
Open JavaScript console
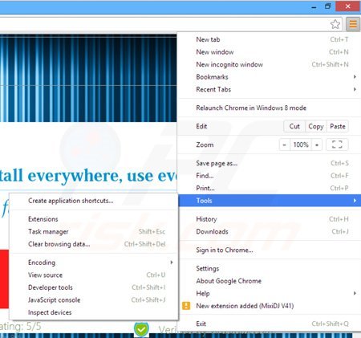(94, 300)
